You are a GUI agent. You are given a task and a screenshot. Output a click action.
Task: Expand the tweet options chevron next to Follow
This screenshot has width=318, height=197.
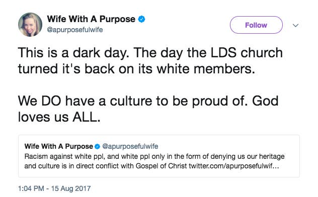tap(296, 25)
